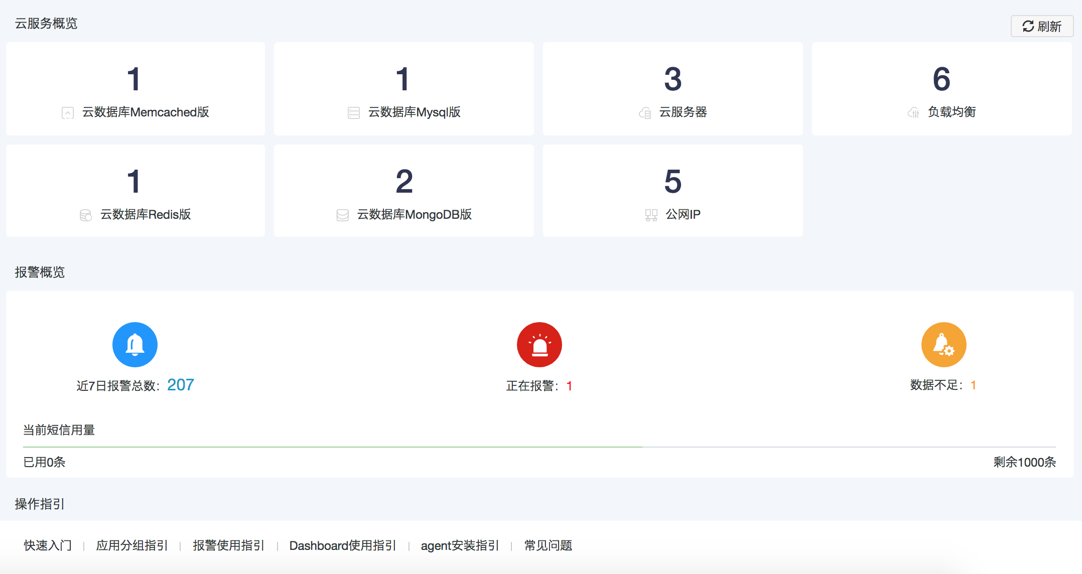The image size is (1082, 574).
Task: Click 数据不足 label text
Action: (x=936, y=385)
